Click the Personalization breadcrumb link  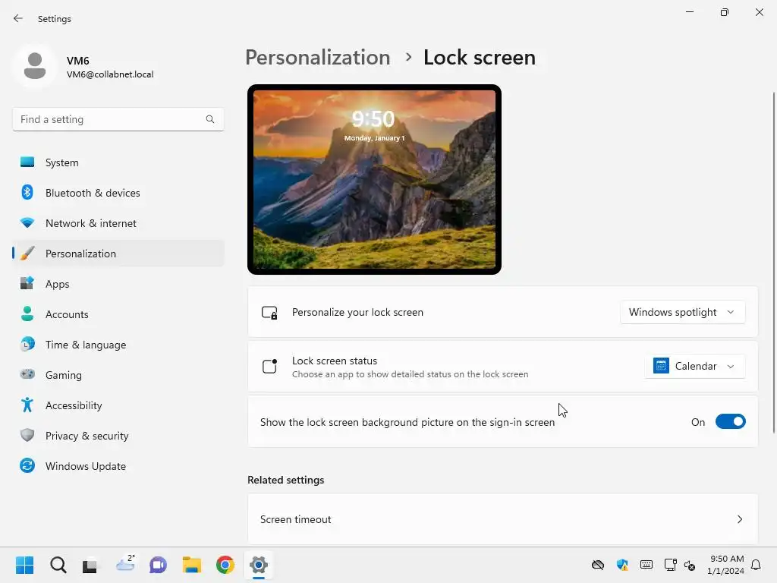tap(318, 58)
